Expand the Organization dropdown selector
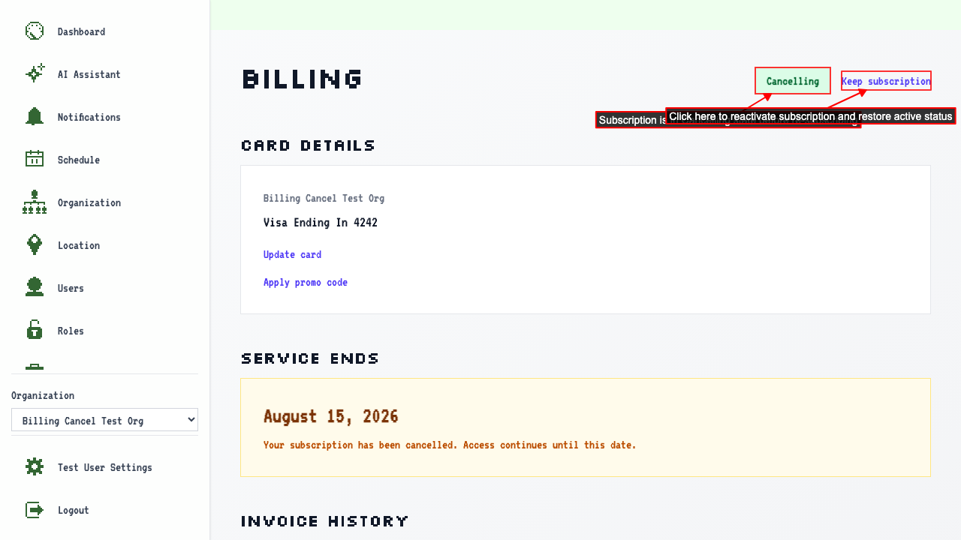The height and width of the screenshot is (540, 961). pyautogui.click(x=104, y=420)
